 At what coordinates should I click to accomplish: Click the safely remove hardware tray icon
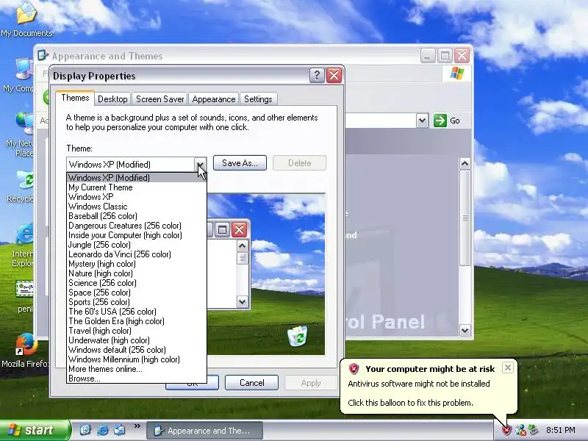(533, 430)
